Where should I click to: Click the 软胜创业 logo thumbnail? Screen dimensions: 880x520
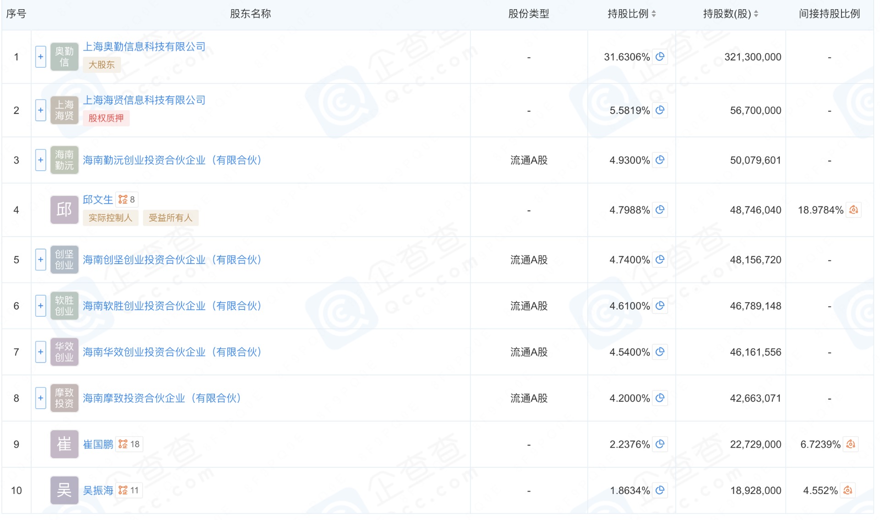[x=64, y=306]
